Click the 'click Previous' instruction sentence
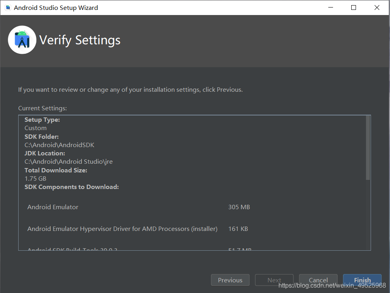The width and height of the screenshot is (390, 293). pos(131,89)
